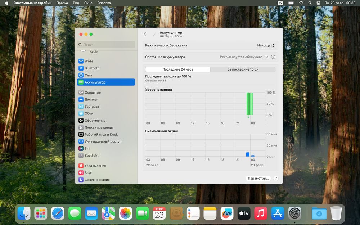
Task: Open Bluetooth settings in sidebar
Action: pos(106,68)
